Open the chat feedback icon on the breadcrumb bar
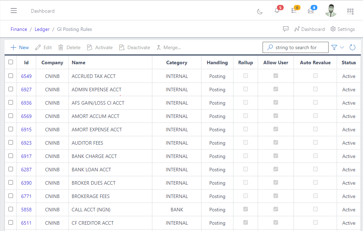Viewport: 363px width, 231px height. 286,29
